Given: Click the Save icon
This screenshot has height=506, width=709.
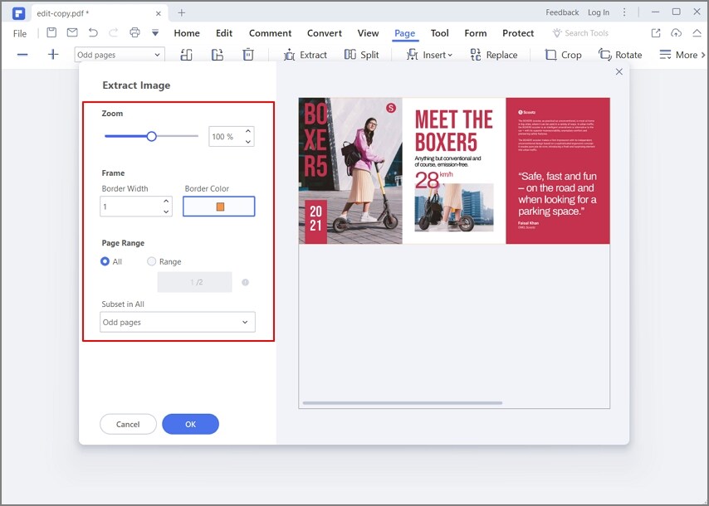Looking at the screenshot, I should pos(51,32).
